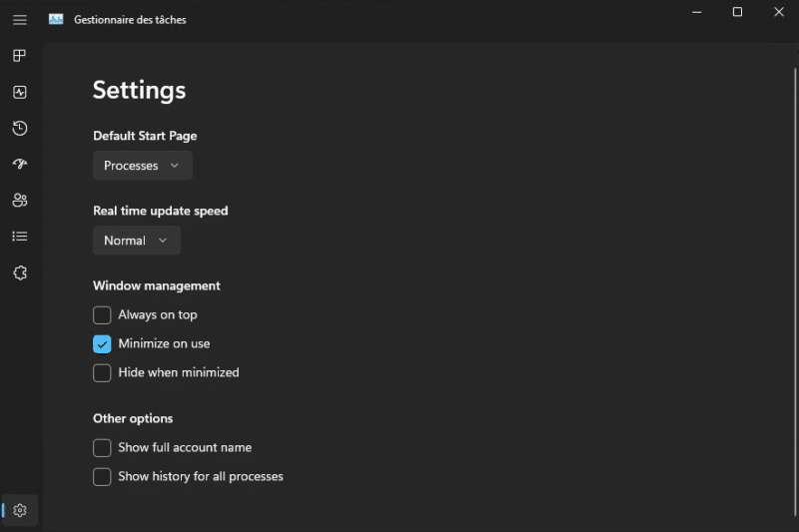Viewport: 799px width, 532px height.
Task: Check Show full account name
Action: [x=102, y=448]
